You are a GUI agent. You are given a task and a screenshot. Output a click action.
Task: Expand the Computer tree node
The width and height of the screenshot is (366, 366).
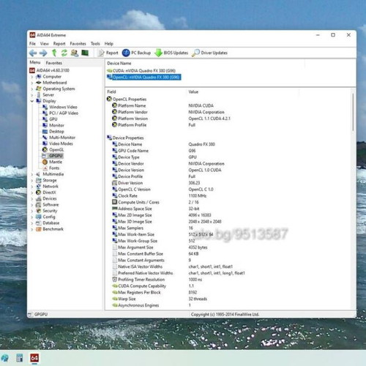tap(32, 77)
